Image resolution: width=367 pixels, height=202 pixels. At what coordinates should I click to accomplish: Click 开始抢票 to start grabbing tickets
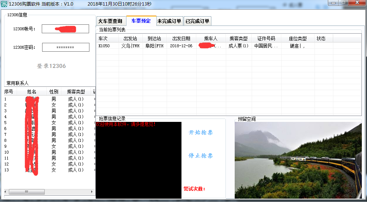pos(201,133)
